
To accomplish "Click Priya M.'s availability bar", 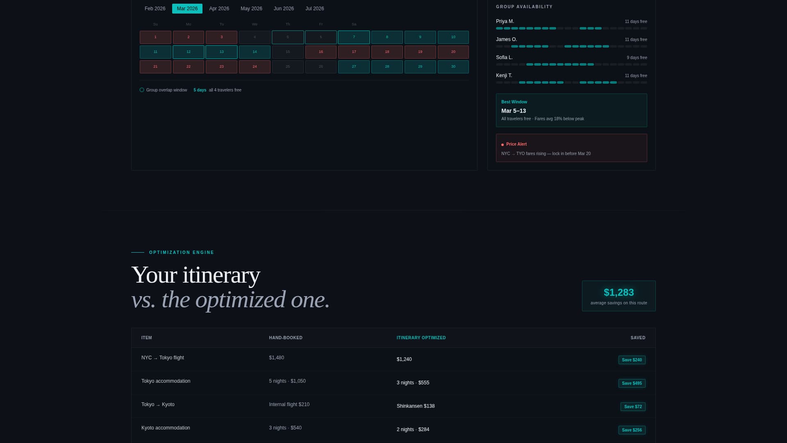I will pyautogui.click(x=571, y=28).
